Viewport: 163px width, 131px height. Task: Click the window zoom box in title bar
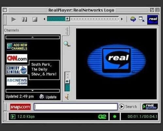coord(152,10)
